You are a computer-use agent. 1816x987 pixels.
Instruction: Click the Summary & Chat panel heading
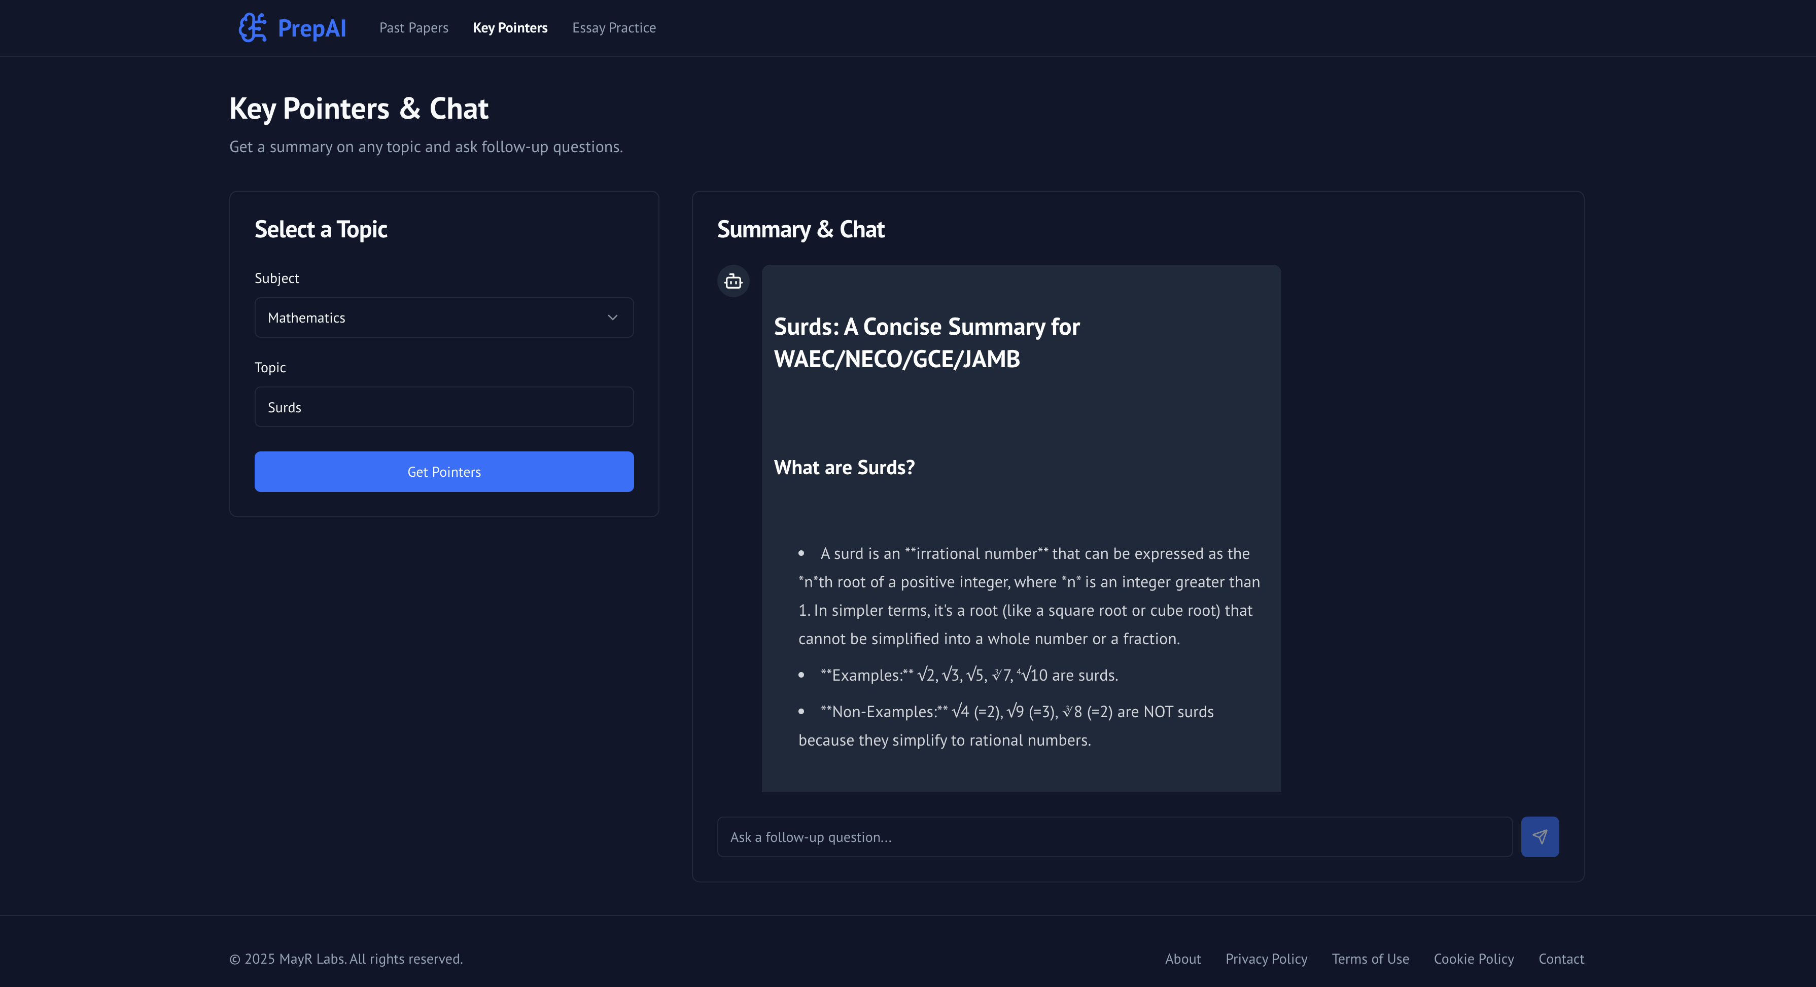(x=800, y=228)
